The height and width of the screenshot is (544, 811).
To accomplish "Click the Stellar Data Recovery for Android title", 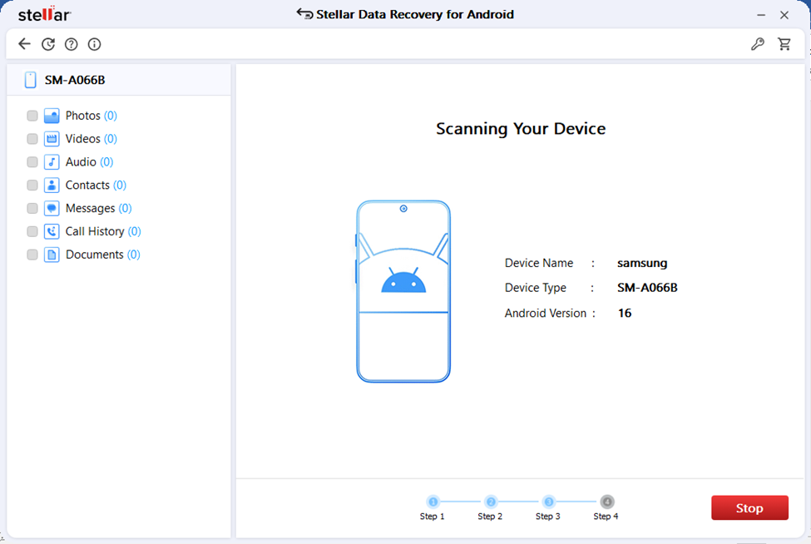I will click(415, 14).
